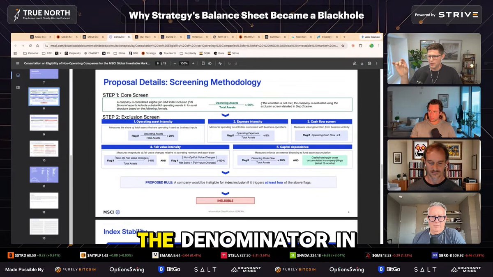This screenshot has width=493, height=277.
Task: Open the Personal bookmarks folder
Action: (30, 53)
